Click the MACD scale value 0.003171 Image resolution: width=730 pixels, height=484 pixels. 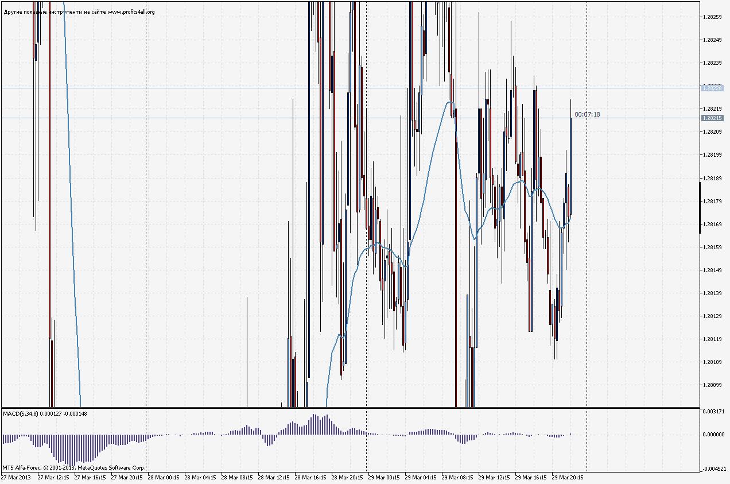713,412
